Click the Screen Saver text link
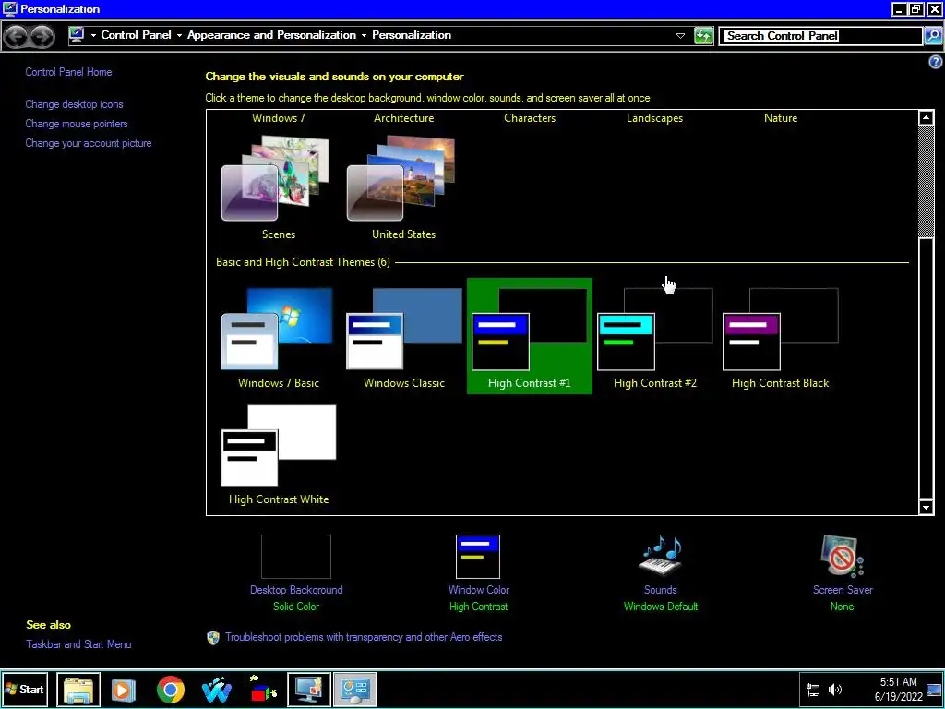The image size is (945, 709). 843,590
